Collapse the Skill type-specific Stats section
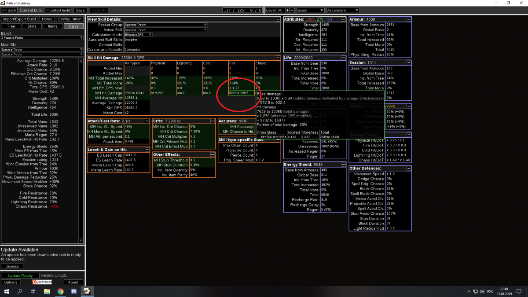Image resolution: width=528 pixels, height=297 pixels. (x=278, y=140)
